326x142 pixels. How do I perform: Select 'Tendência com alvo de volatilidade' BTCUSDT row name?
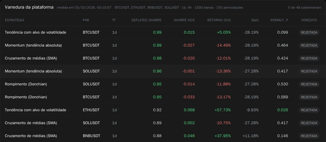(36, 32)
